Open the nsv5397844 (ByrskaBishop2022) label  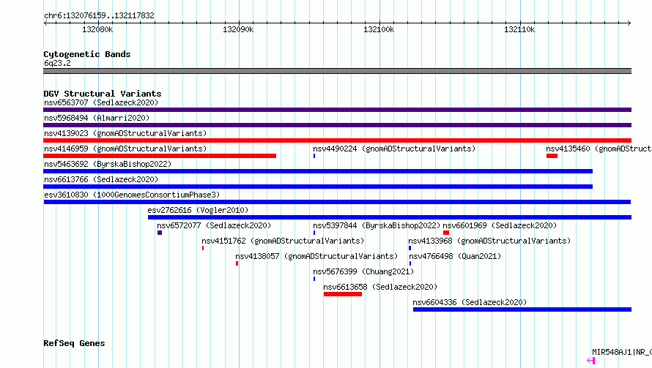point(377,225)
